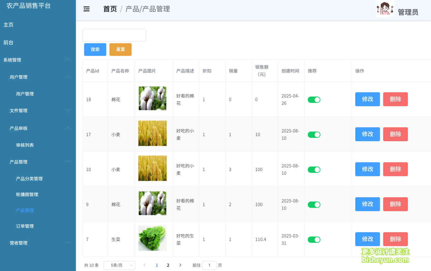
Task: Select 主页 in the sidebar
Action: click(8, 24)
